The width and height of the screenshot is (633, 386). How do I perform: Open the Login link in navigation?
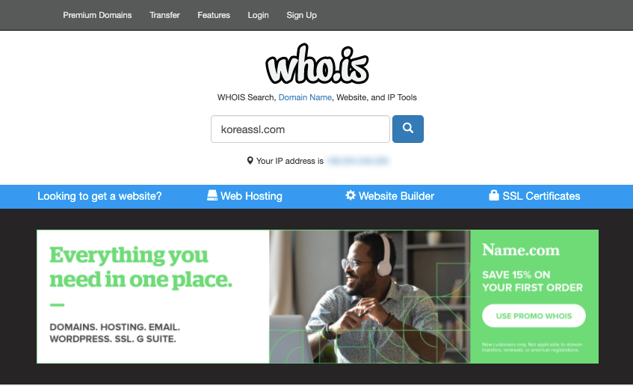[258, 15]
